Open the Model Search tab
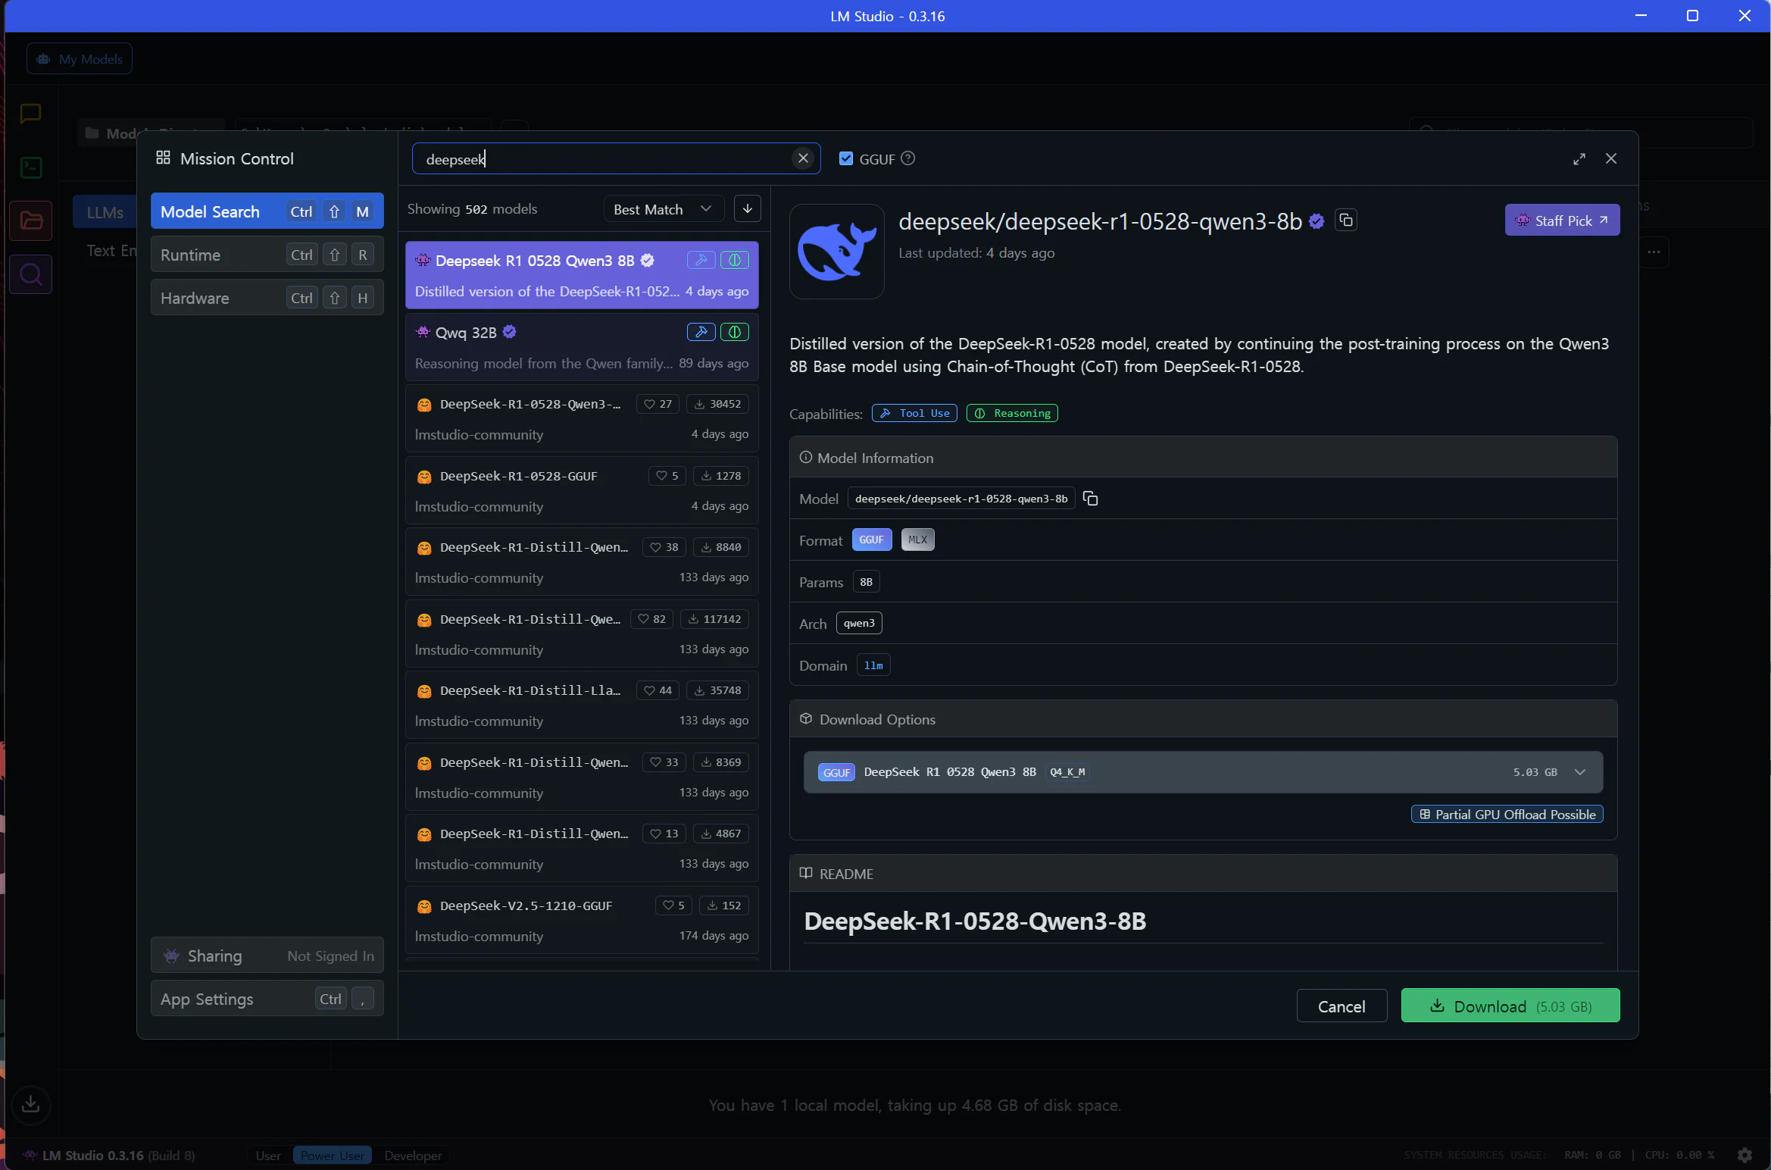The image size is (1771, 1170). [267, 211]
